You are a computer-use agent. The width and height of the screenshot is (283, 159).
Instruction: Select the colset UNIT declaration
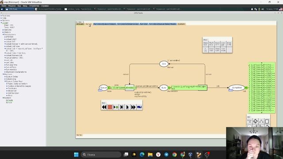point(11,39)
